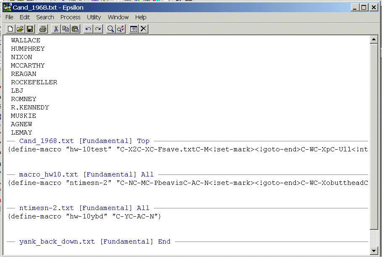The image size is (382, 257).
Task: Save the file using the floppy disk icon
Action: [x=29, y=29]
